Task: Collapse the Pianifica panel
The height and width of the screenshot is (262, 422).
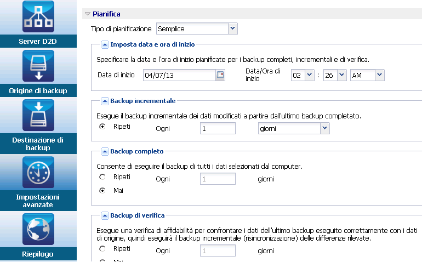Action: click(x=88, y=14)
